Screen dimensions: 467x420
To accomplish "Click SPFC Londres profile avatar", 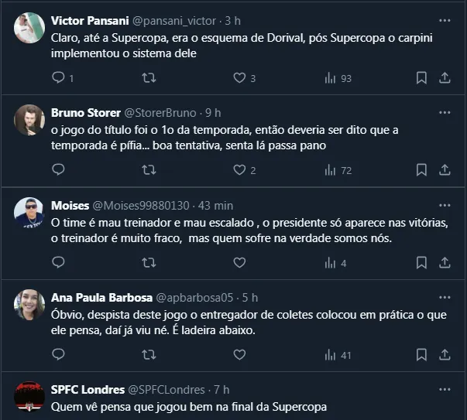I will point(29,398).
